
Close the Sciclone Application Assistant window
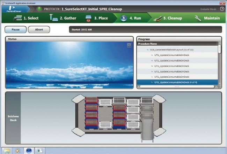[x=222, y=3]
